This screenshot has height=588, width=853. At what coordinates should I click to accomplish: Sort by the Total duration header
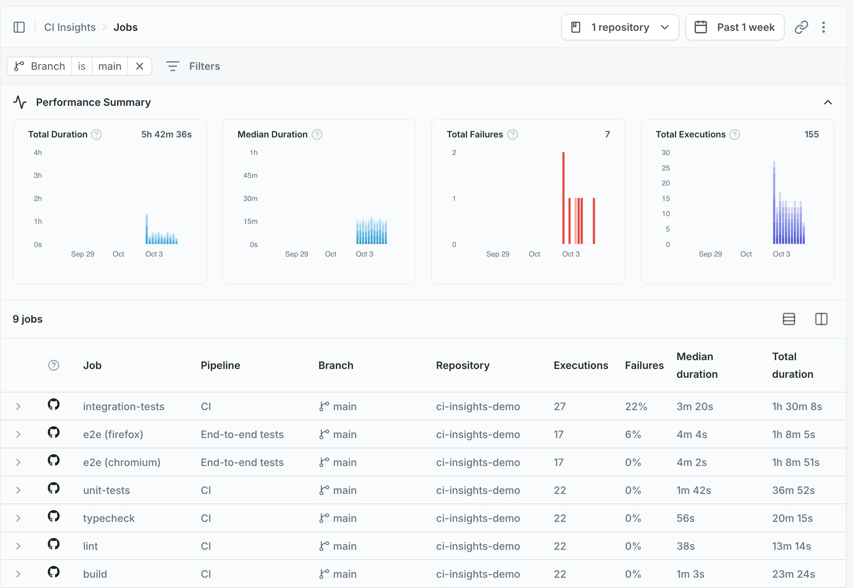(792, 365)
